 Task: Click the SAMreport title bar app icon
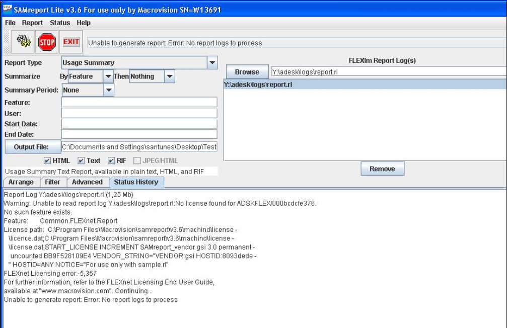coord(8,10)
